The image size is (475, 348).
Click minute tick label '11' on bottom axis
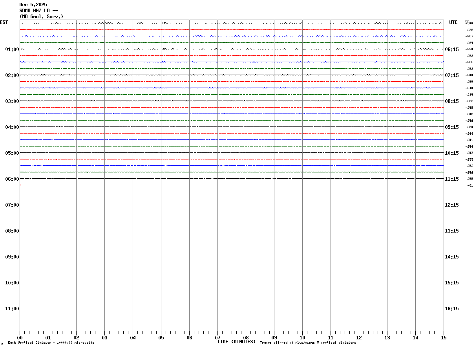coord(331,337)
